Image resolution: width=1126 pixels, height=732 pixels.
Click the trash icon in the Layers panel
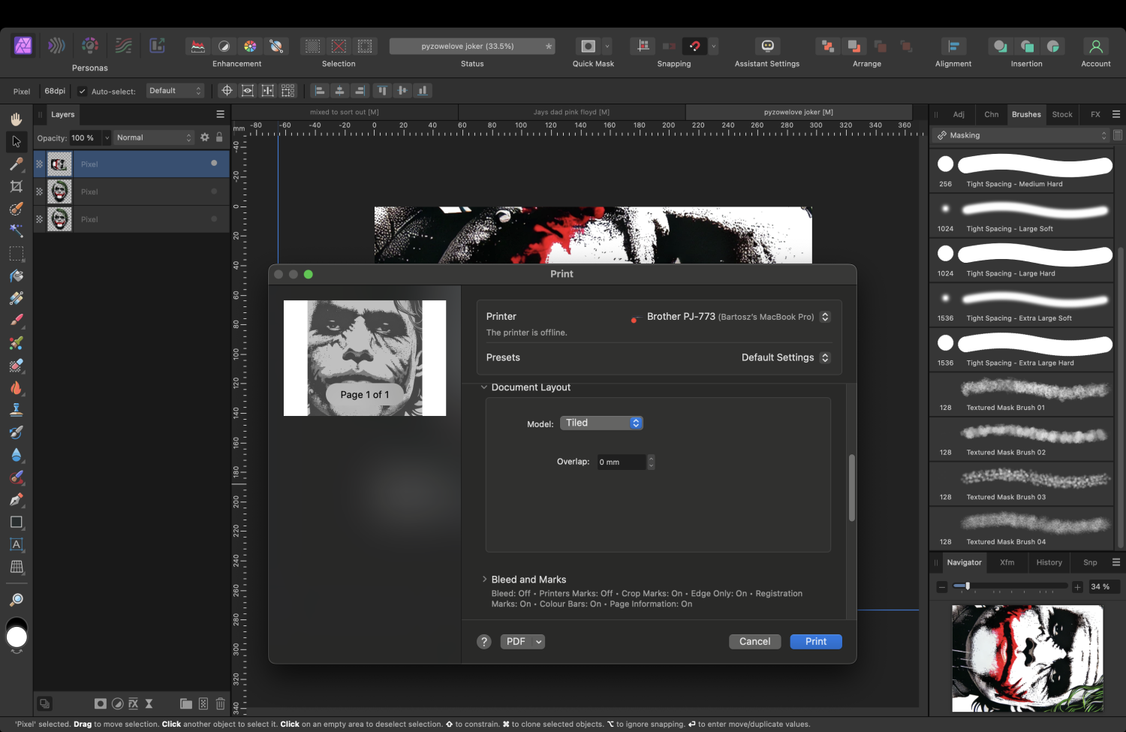pos(220,703)
